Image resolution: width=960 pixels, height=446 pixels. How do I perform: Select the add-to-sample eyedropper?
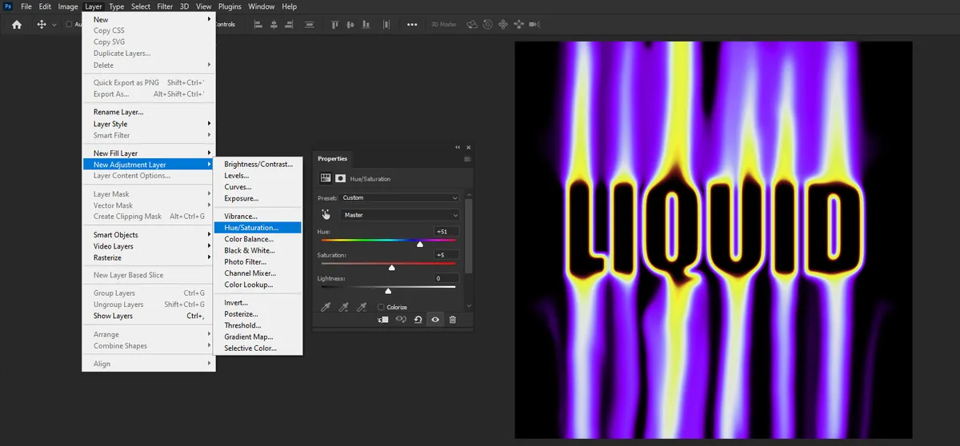343,307
